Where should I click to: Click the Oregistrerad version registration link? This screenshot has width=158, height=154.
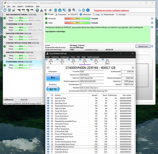click(x=112, y=10)
